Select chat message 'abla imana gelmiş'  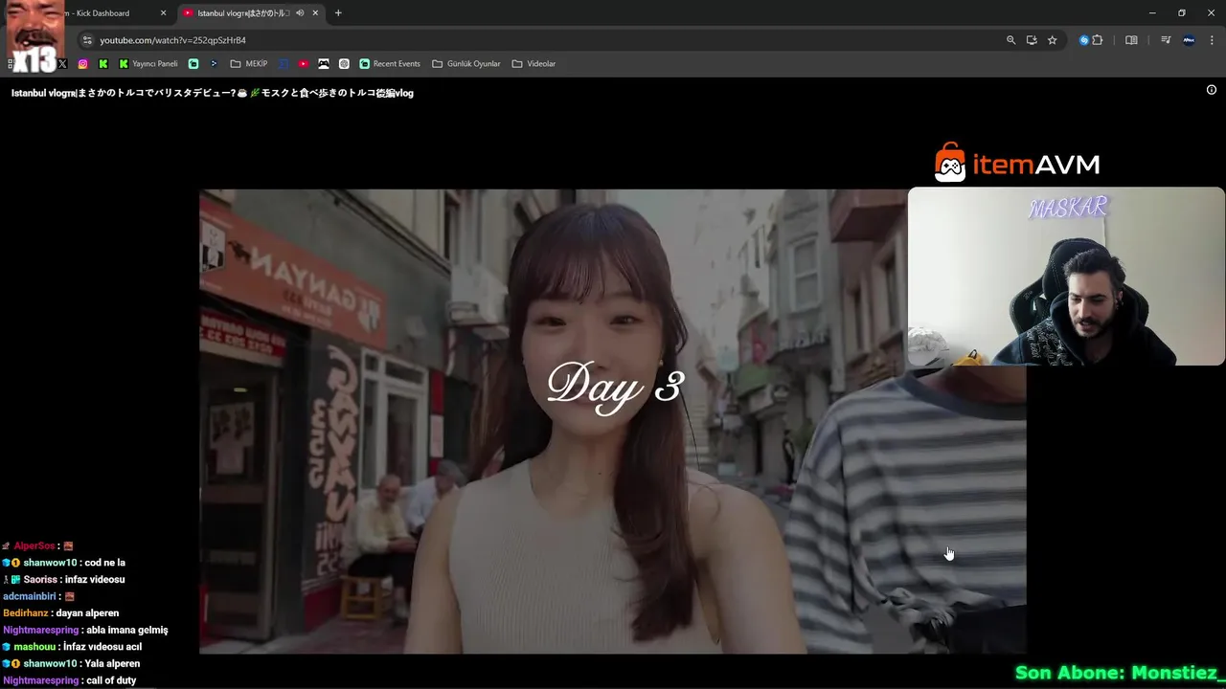tap(127, 630)
